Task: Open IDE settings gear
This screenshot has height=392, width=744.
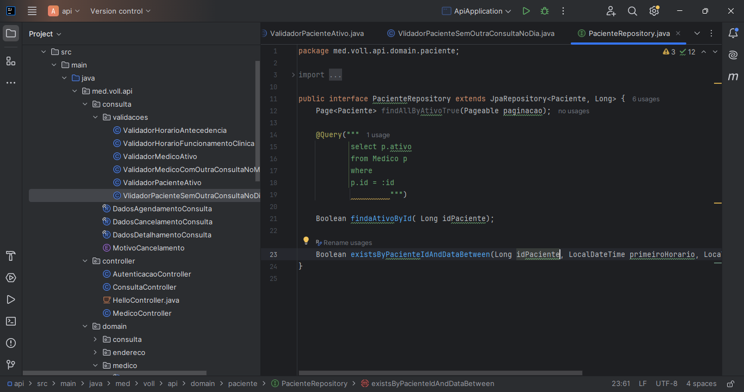Action: click(654, 11)
